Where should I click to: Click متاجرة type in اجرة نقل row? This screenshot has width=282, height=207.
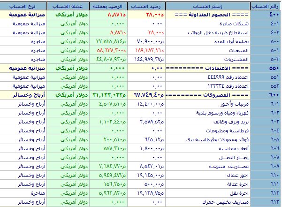[x=23, y=193]
